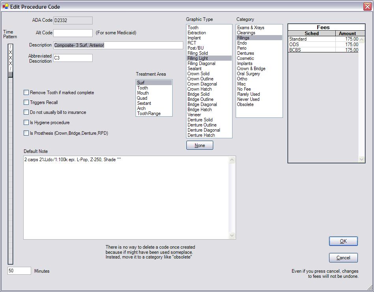Viewport: 374px width, 292px height.
Task: Select Filling Diagonal graphic type
Action: click(209, 63)
